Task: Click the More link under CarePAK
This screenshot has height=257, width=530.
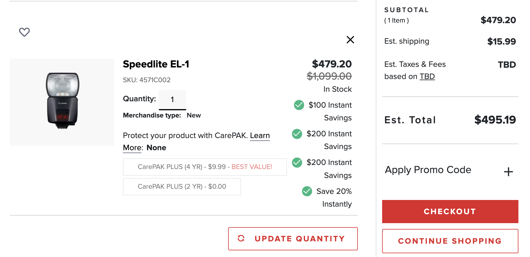Action: pyautogui.click(x=132, y=148)
